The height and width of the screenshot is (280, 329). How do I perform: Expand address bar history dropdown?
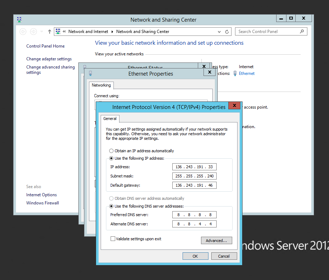coord(219,32)
